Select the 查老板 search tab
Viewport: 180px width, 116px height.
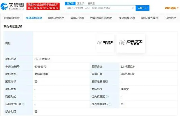(x=81, y=3)
